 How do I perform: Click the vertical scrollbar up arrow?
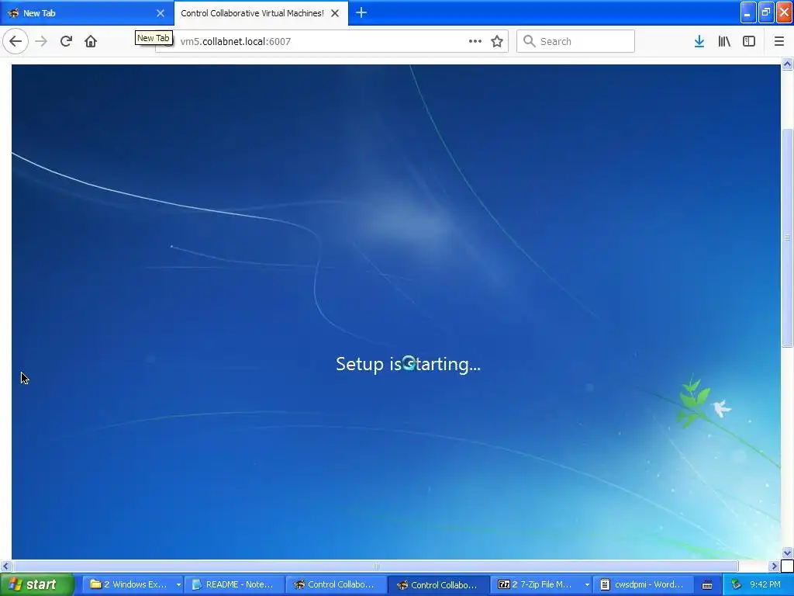(788, 64)
